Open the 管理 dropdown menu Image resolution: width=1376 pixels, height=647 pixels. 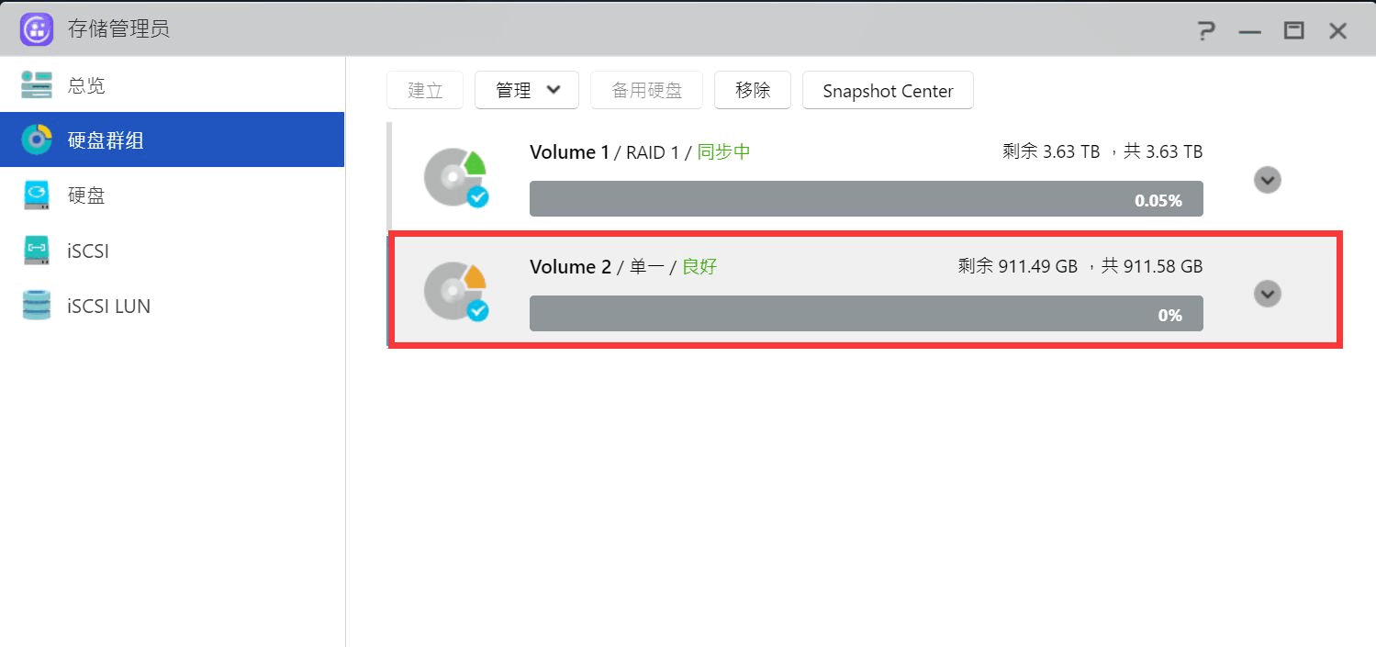coord(527,90)
